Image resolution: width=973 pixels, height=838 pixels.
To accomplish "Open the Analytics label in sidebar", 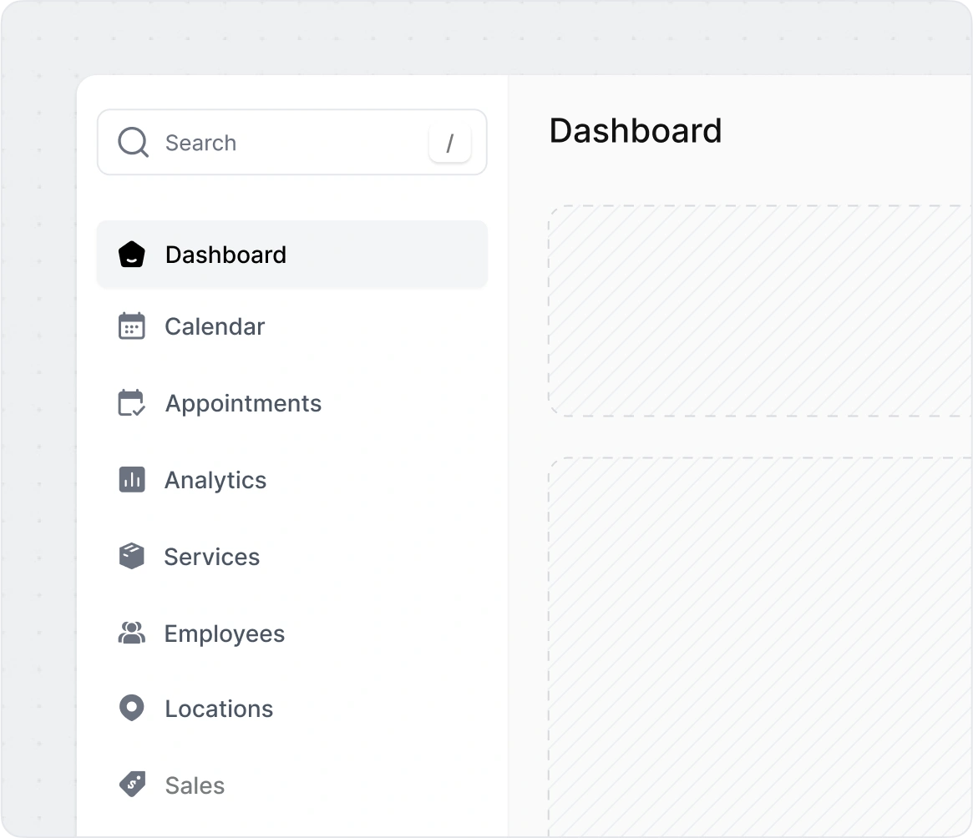I will (x=215, y=480).
